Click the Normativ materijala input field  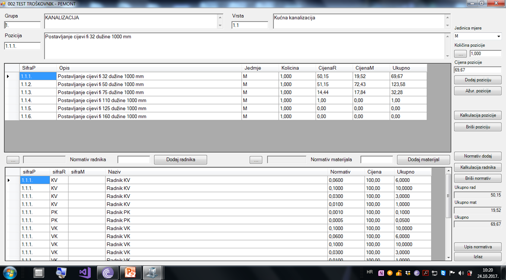click(x=376, y=160)
